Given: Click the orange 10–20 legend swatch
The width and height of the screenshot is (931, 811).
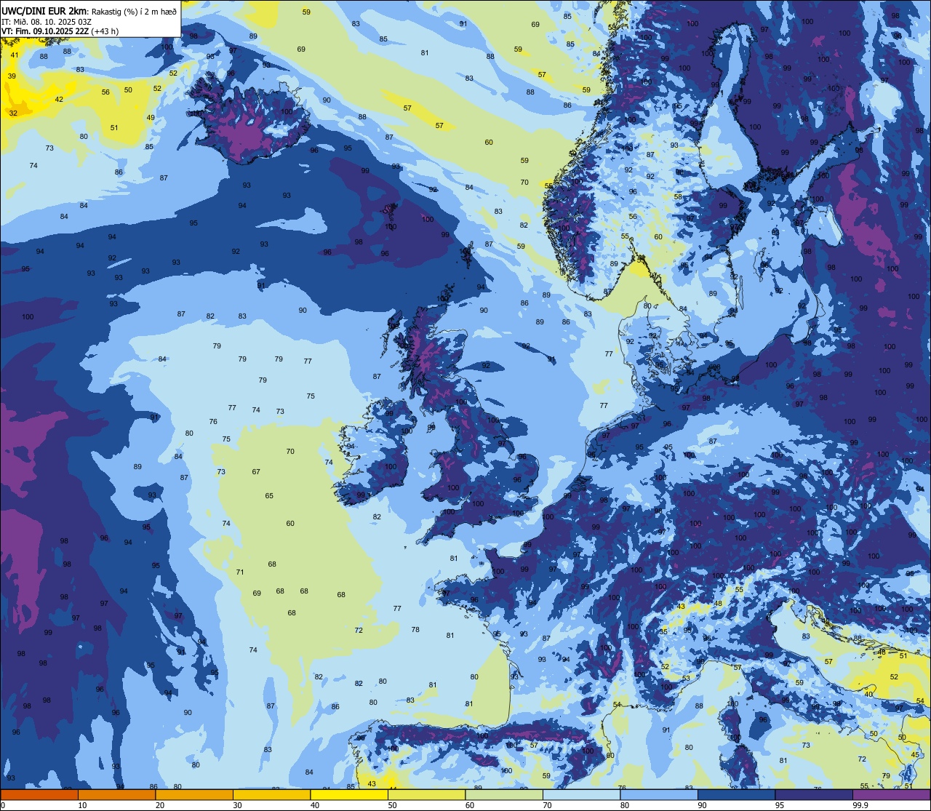Looking at the screenshot, I should (116, 794).
